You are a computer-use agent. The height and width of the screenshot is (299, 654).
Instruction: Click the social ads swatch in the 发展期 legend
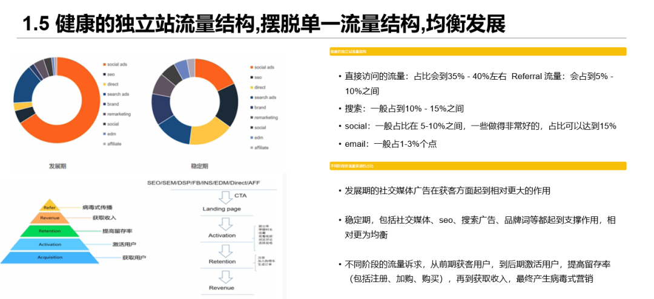(x=104, y=65)
